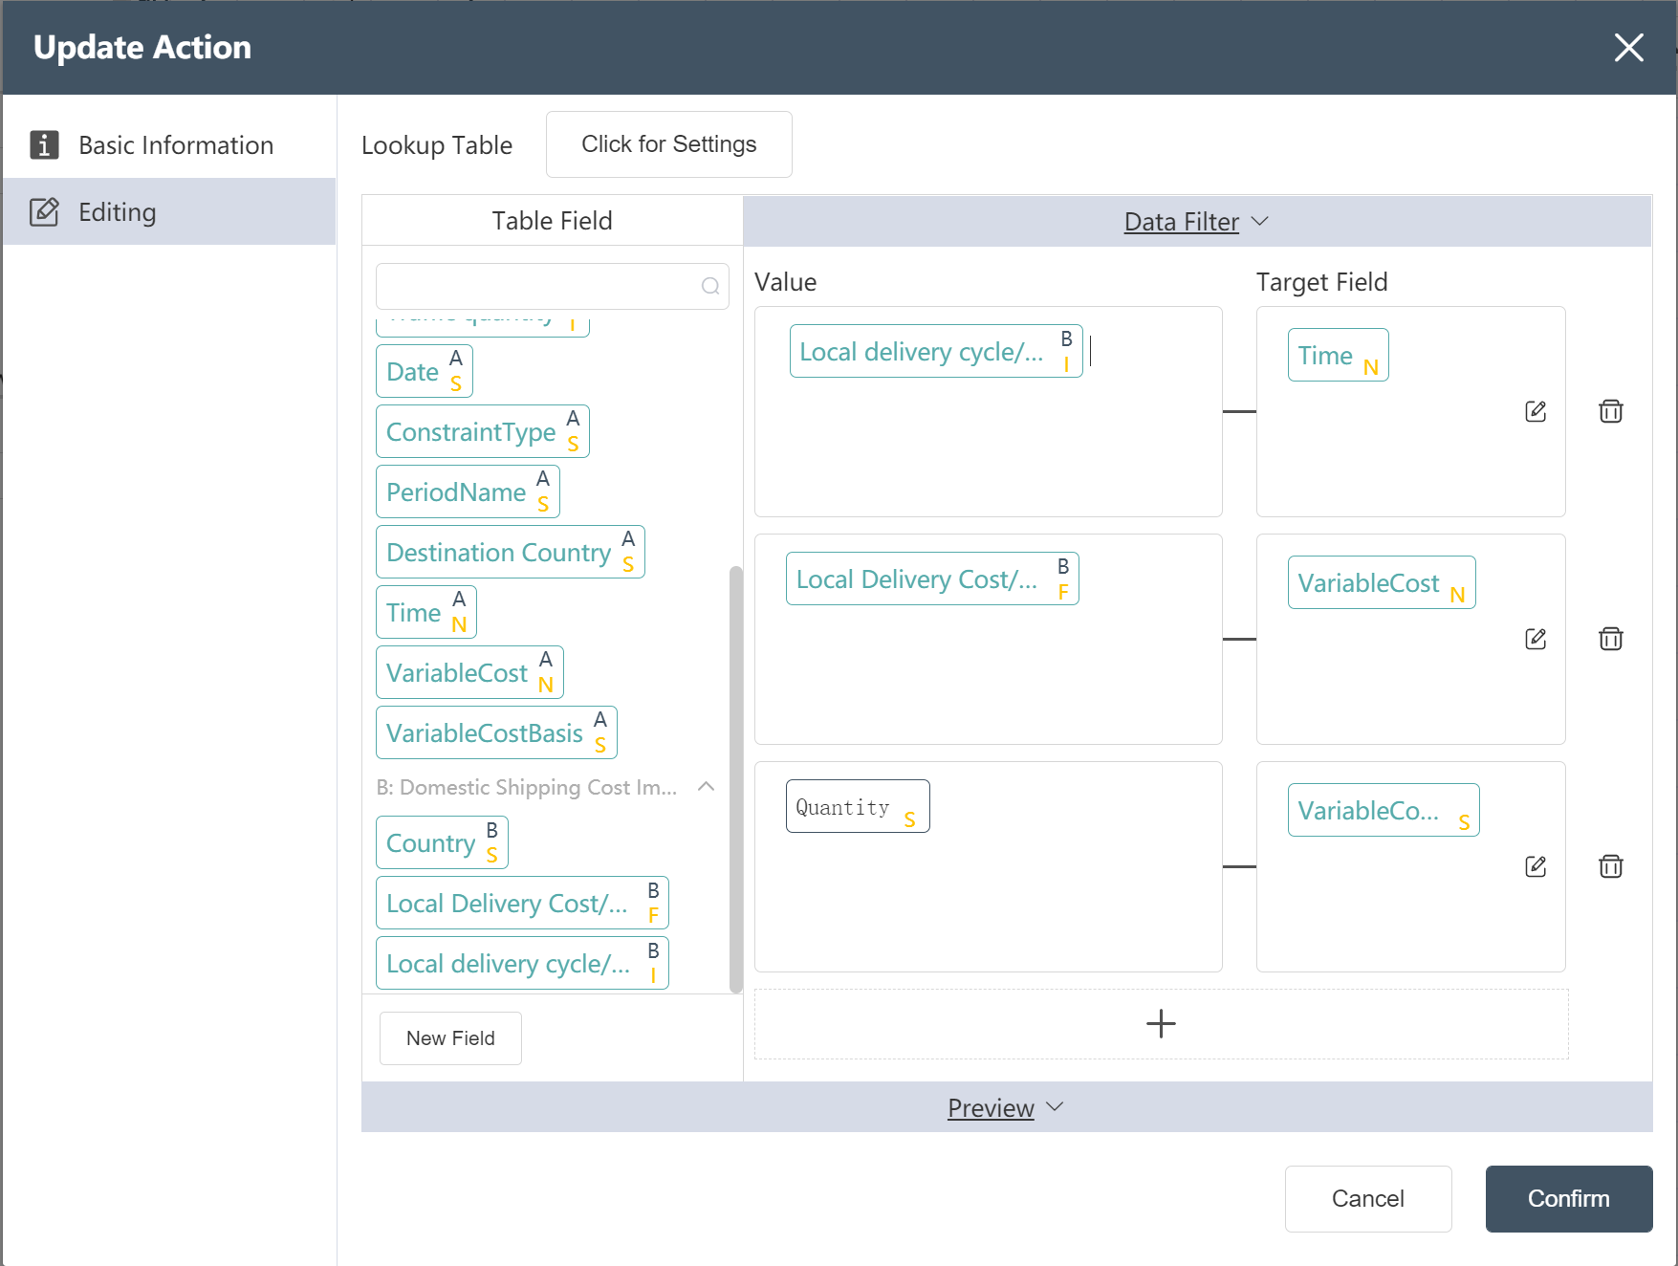Select Local Delivery Cost field in list
Screen dimensions: 1678x1266
click(x=522, y=903)
